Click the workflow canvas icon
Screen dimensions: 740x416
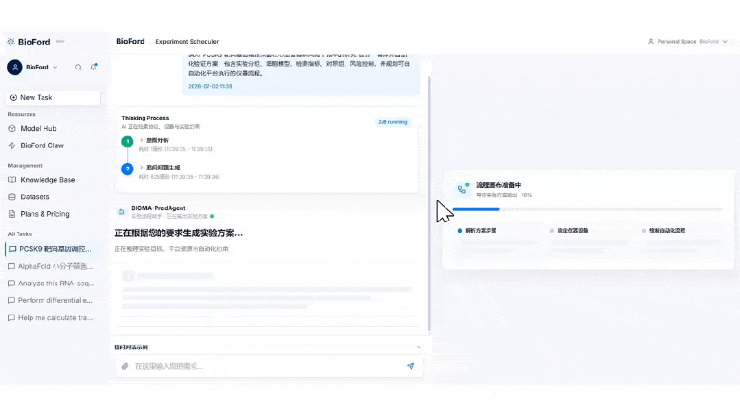point(462,188)
